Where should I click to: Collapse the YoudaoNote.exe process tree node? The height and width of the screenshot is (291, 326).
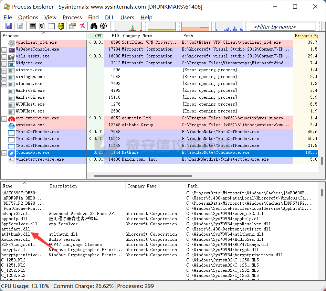(x=4, y=153)
